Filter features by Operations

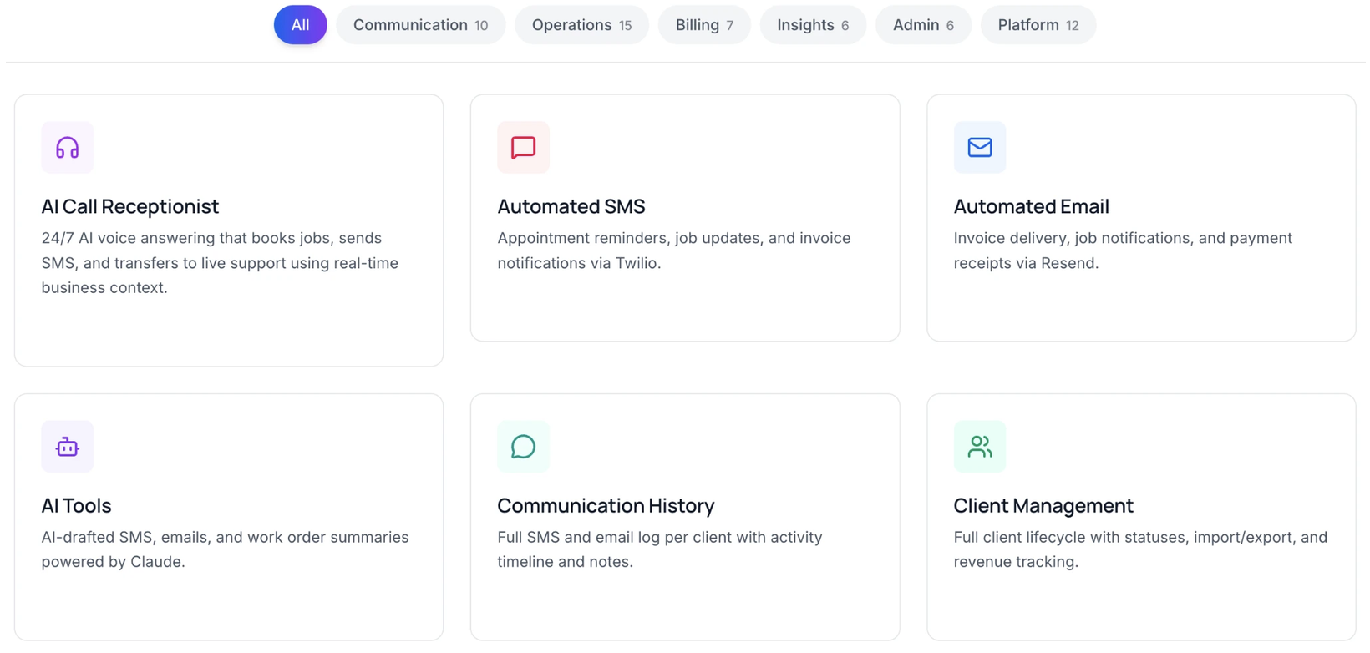pos(582,25)
